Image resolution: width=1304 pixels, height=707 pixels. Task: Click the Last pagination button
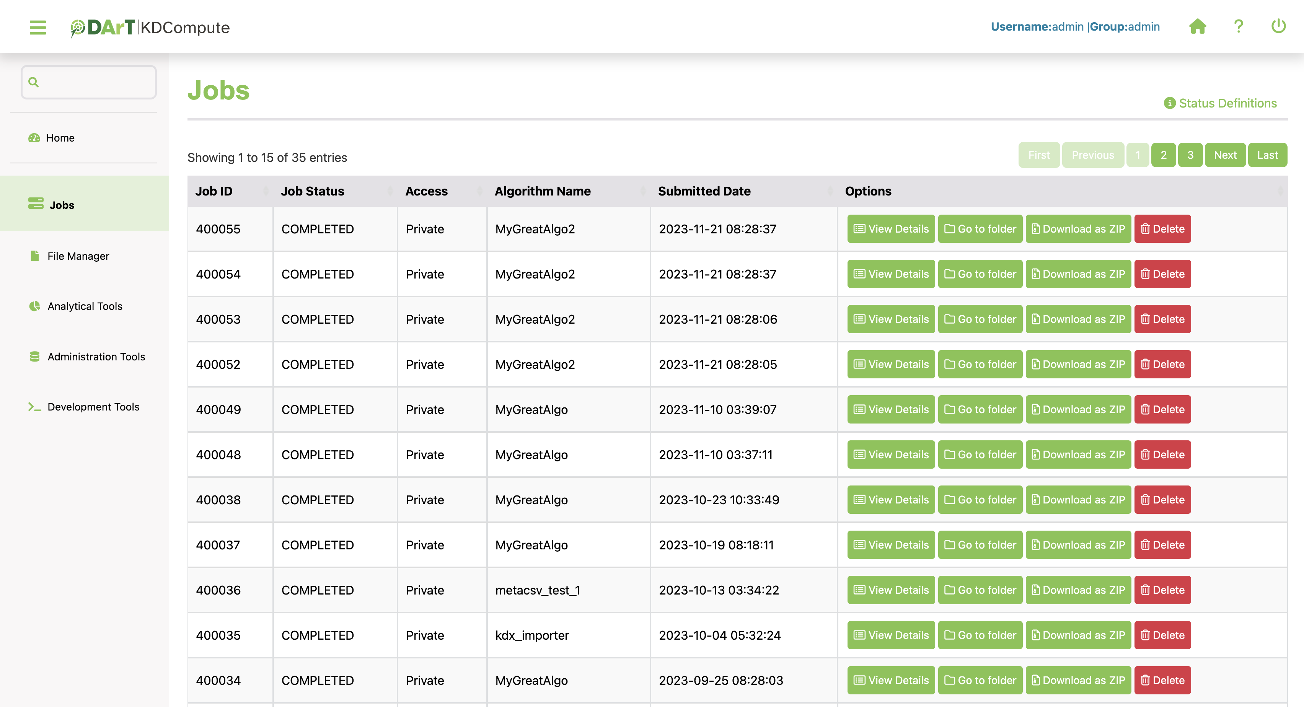tap(1267, 155)
